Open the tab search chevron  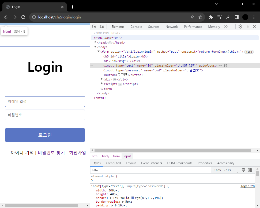click(217, 4)
